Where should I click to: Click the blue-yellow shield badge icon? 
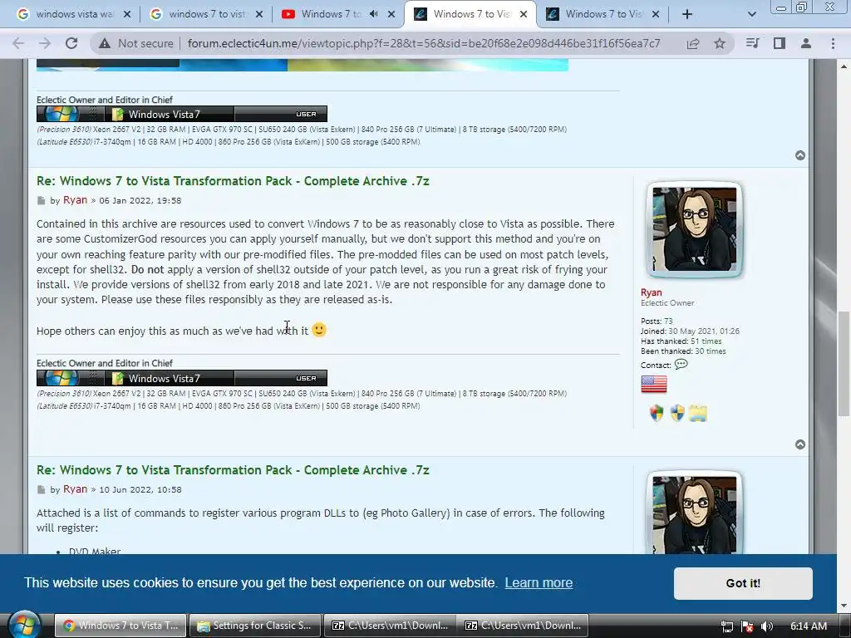(677, 414)
